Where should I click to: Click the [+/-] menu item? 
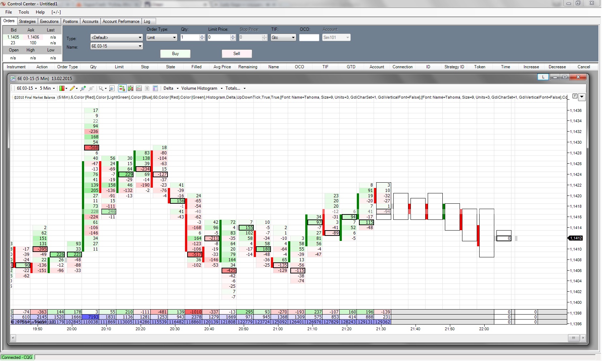coord(56,12)
